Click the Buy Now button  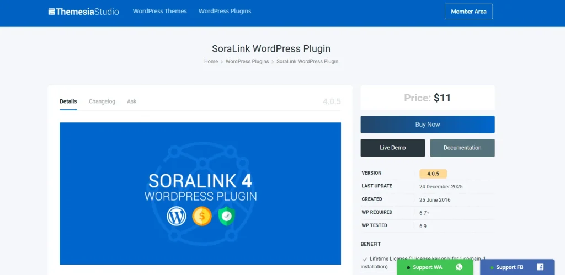[428, 125]
